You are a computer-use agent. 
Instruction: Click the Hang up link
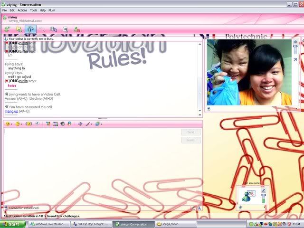(x=11, y=111)
